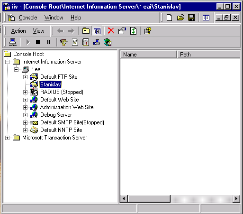Select Debug Server in the tree
The image size is (243, 214).
coord(56,115)
